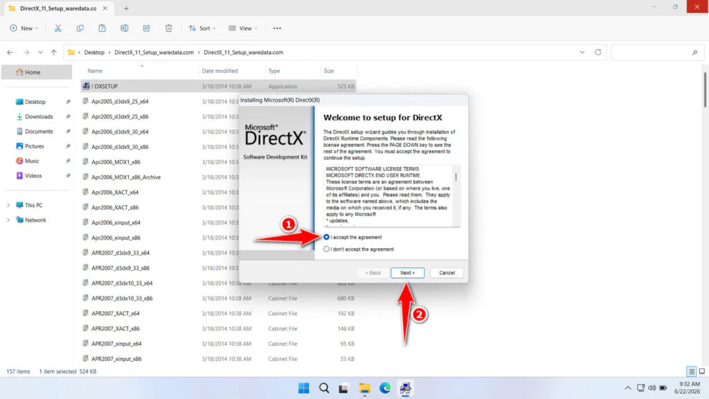Click Next in DirectX setup
This screenshot has height=399, width=709.
[x=407, y=273]
